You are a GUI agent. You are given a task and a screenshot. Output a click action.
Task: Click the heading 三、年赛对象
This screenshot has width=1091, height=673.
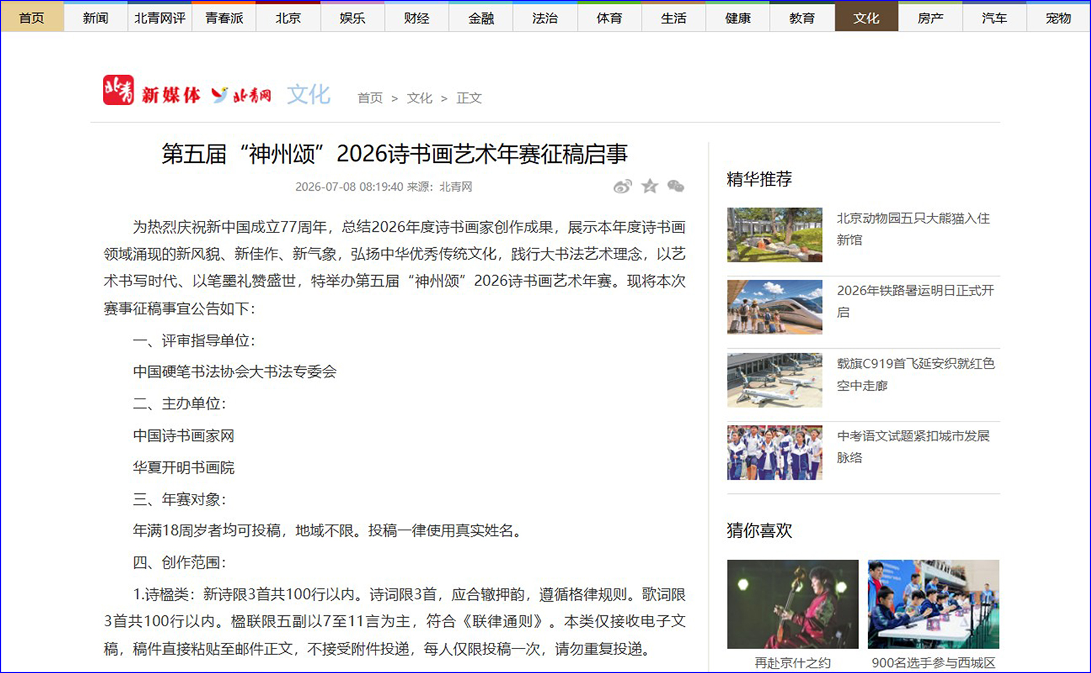[180, 500]
